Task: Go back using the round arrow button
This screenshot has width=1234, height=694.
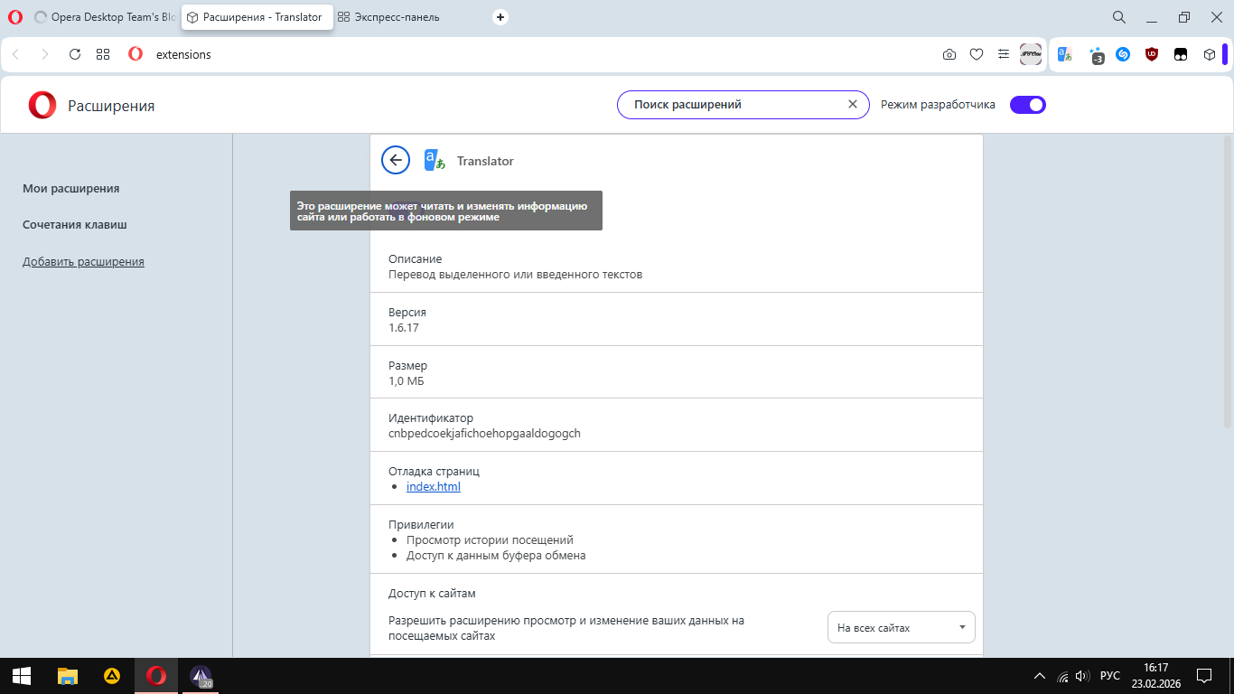Action: 396,160
